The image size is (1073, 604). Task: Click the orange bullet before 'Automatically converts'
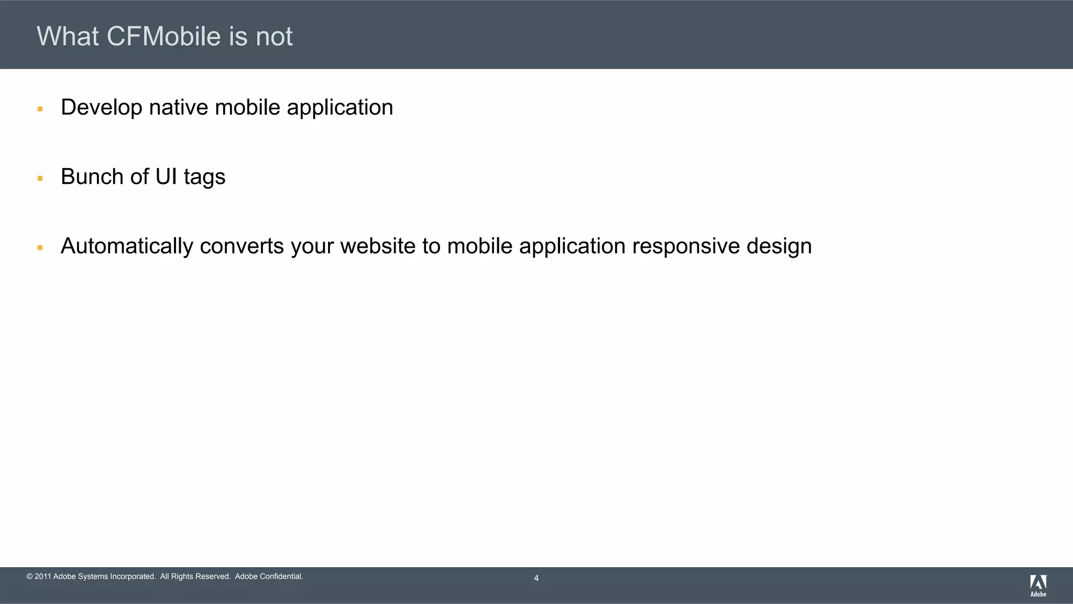[x=40, y=247]
